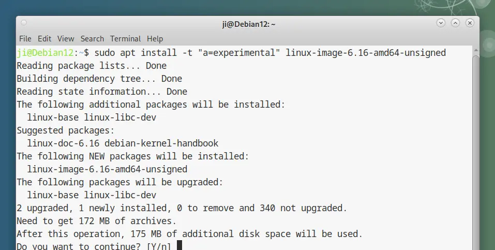Open the Edit menu
This screenshot has width=495, height=250.
pyautogui.click(x=44, y=38)
